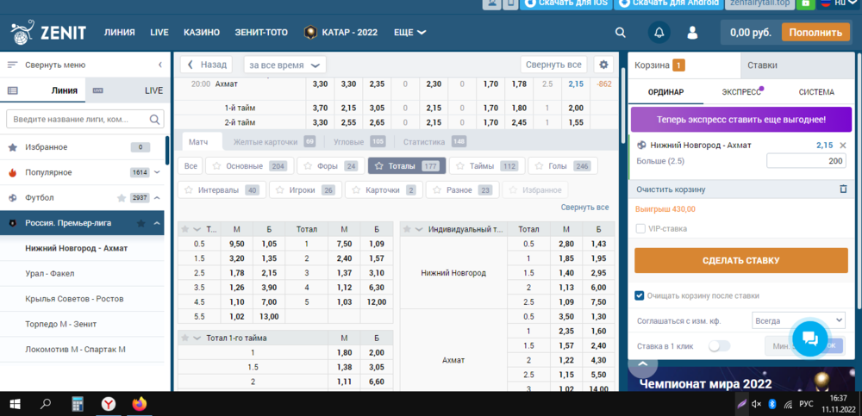This screenshot has height=416, width=862.
Task: Open notifications bell icon
Action: click(659, 33)
